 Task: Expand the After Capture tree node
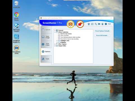55,44
